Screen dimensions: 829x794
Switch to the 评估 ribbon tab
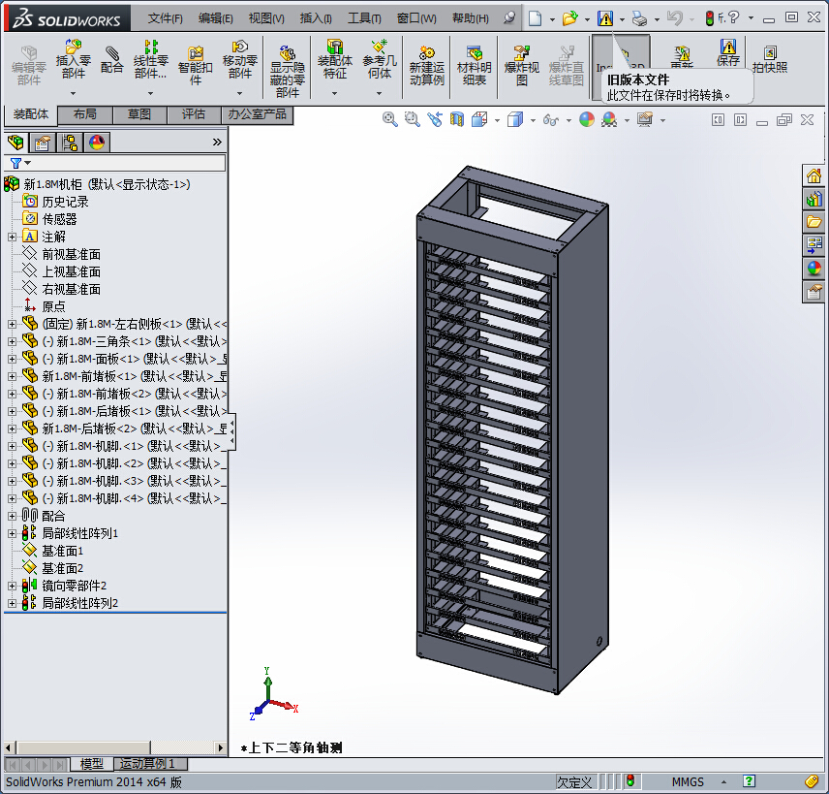194,114
